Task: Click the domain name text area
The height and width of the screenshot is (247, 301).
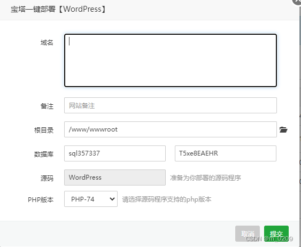Action: point(171,60)
